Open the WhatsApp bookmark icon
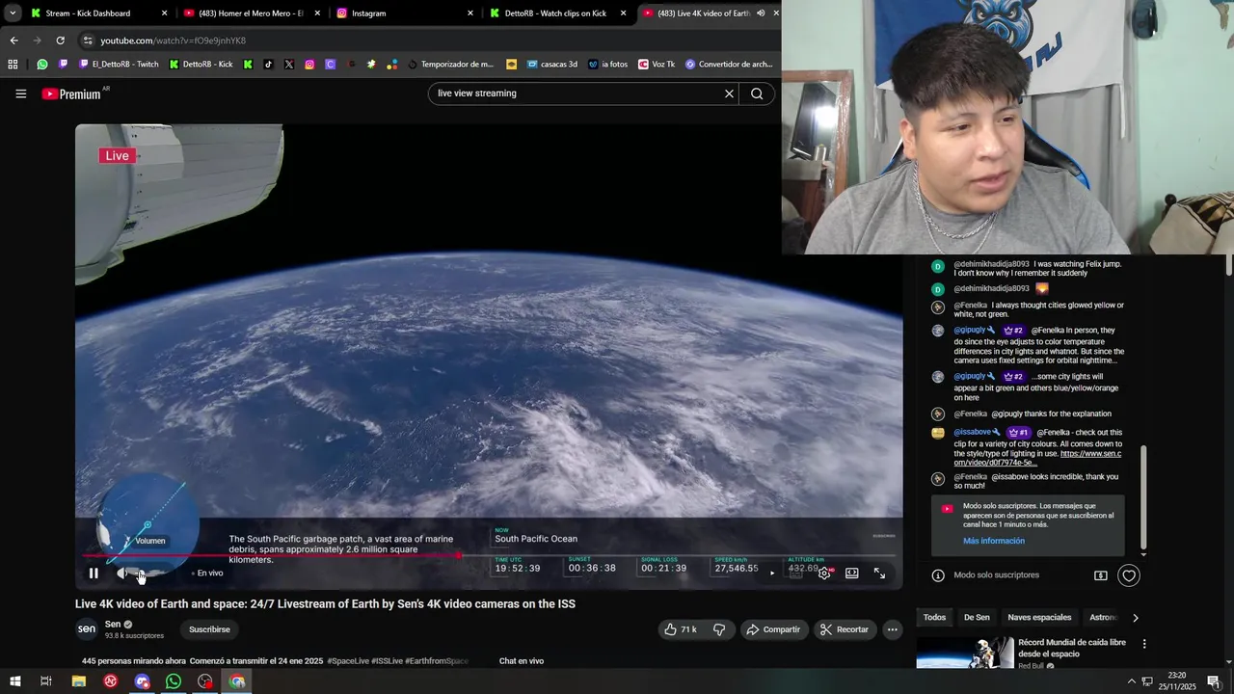 [x=42, y=65]
